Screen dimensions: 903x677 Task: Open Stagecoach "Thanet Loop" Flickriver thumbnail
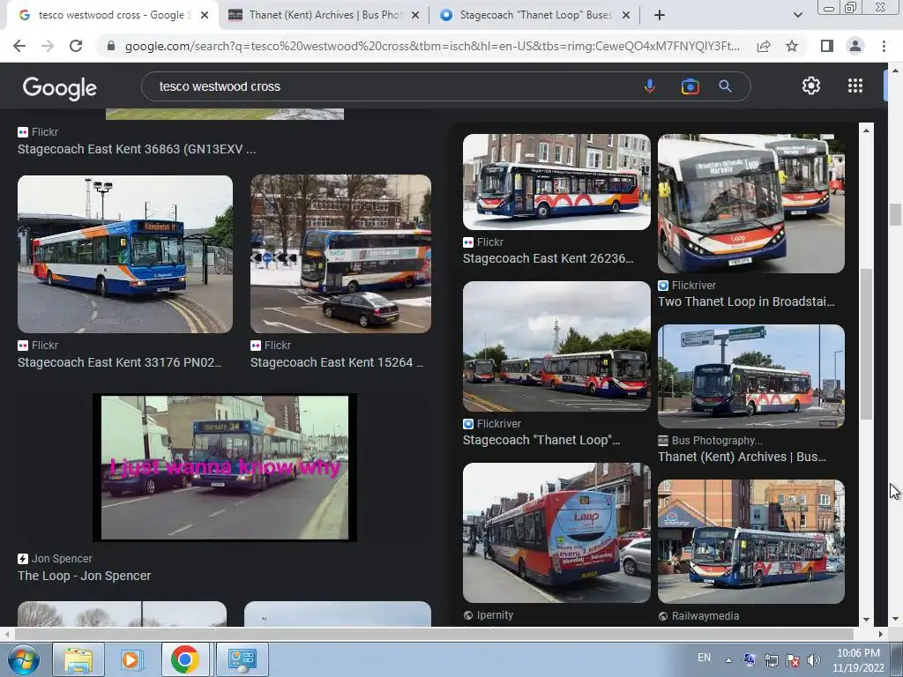tap(556, 346)
